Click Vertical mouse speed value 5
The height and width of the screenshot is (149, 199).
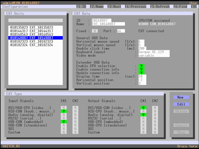point(141,45)
